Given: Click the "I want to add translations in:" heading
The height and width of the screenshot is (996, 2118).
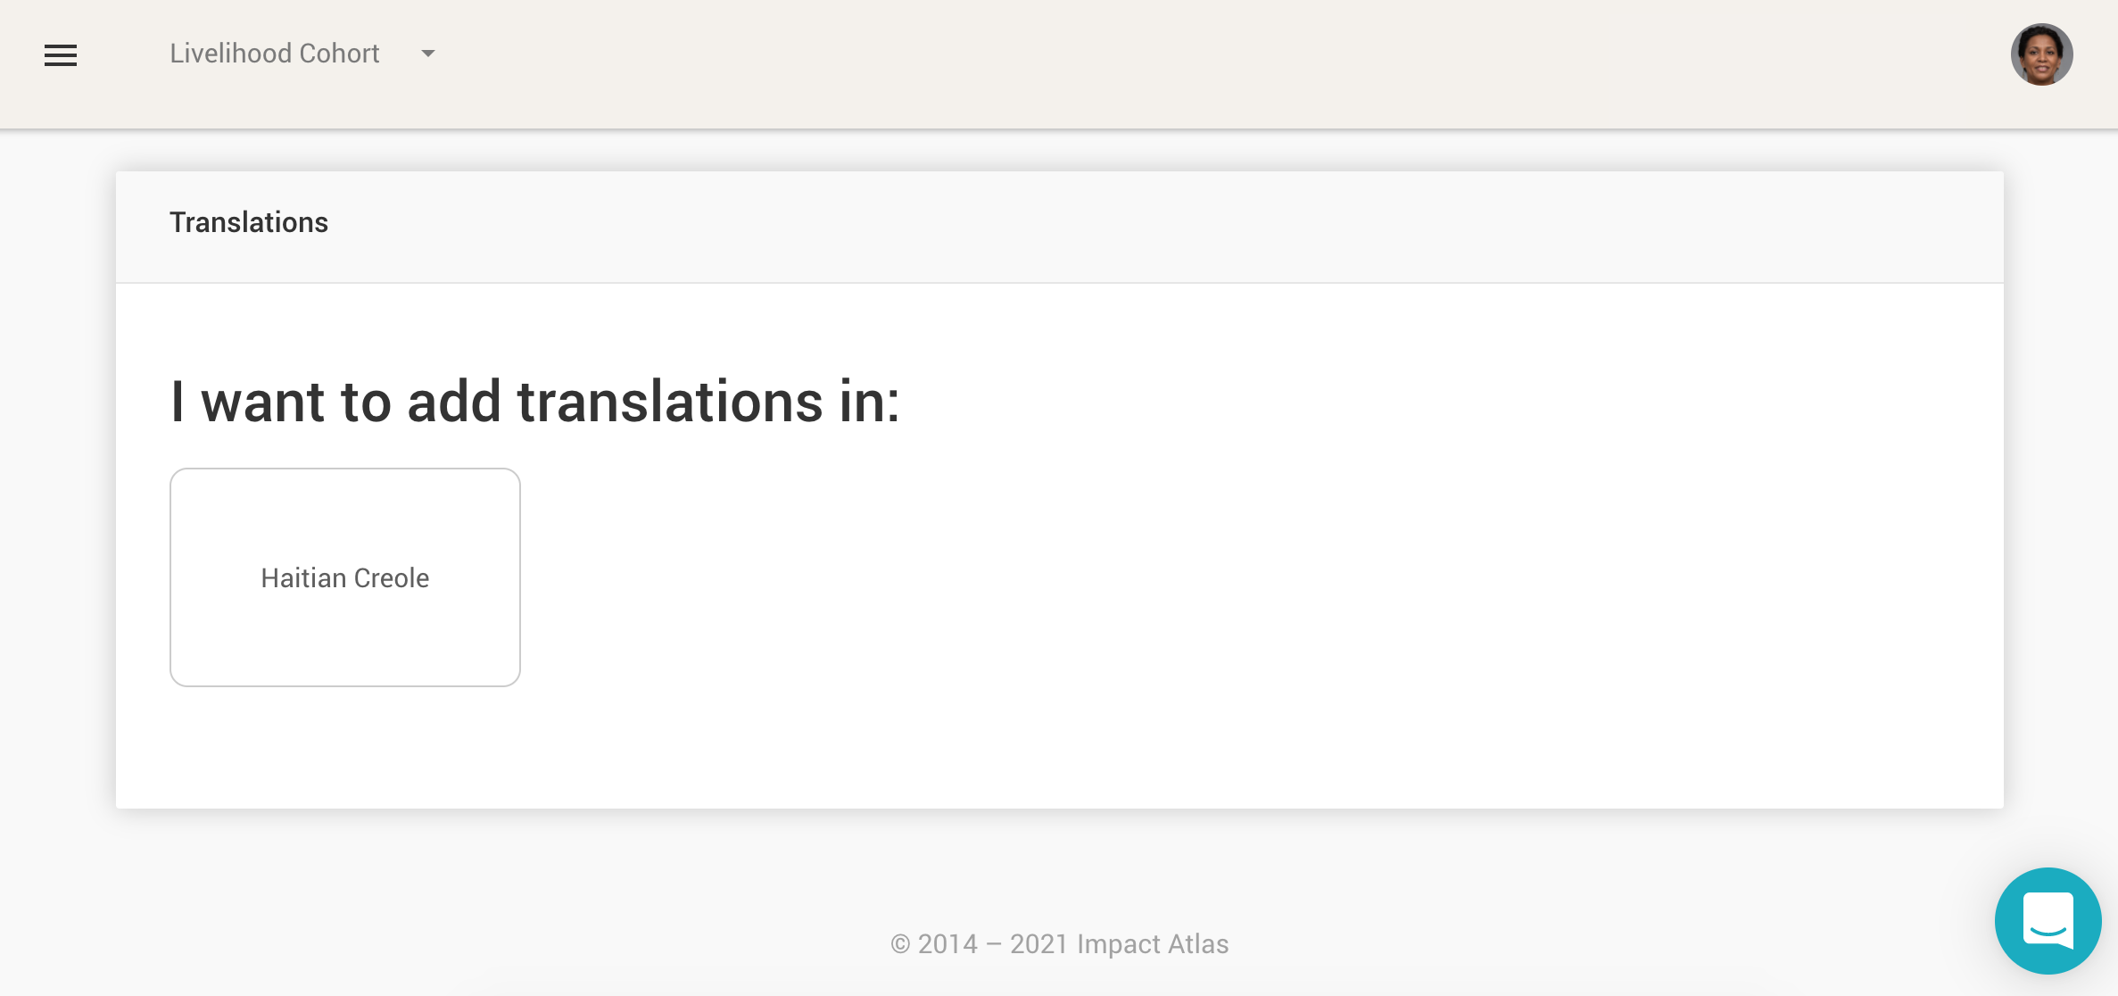Looking at the screenshot, I should pos(534,402).
